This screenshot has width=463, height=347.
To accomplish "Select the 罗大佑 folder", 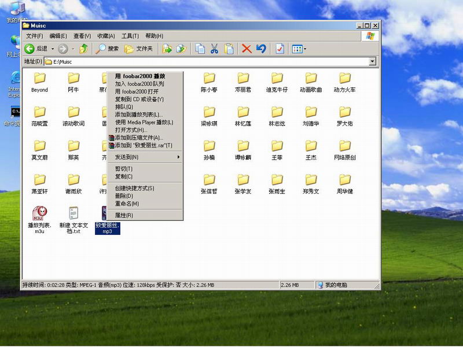I will 345,117.
